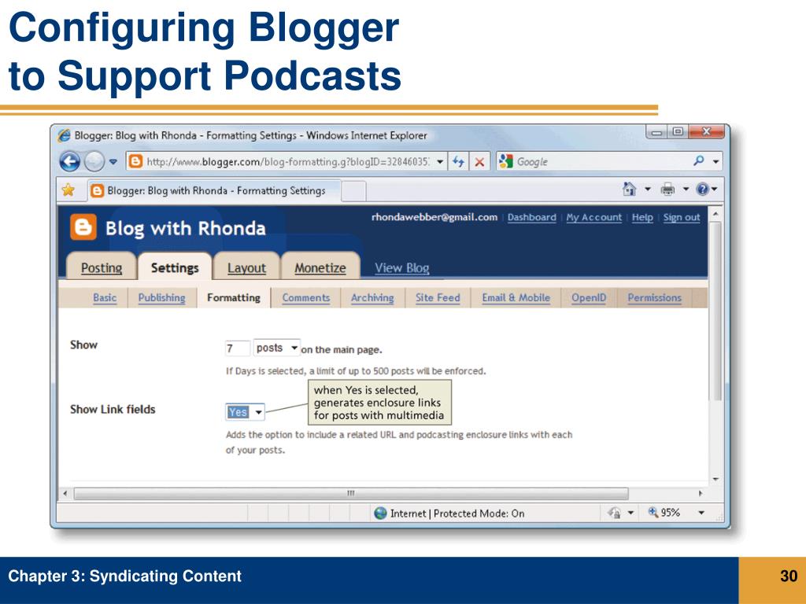Image resolution: width=806 pixels, height=604 pixels.
Task: Click the Favorites star icon
Action: tap(68, 190)
